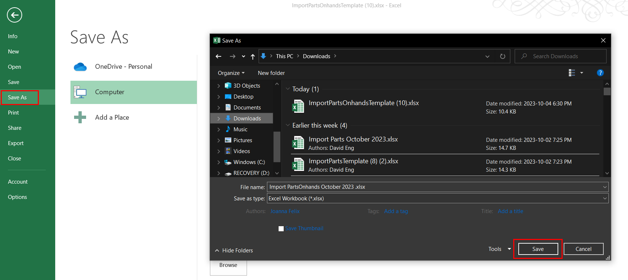Screen dimensions: 628x280
Task: Click the Add a tag link
Action: pyautogui.click(x=396, y=211)
